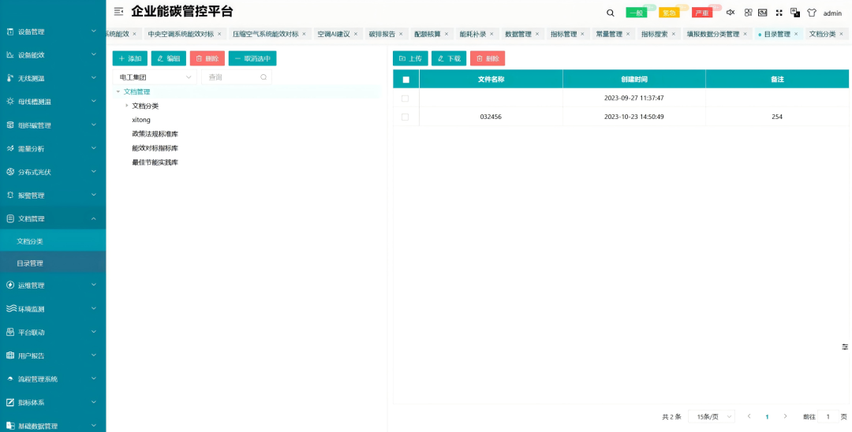
Task: Open table column settings icon at right edge
Action: (845, 346)
